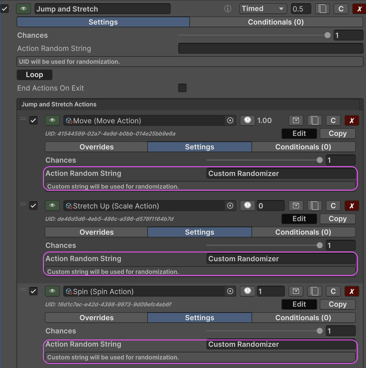Uncheck the Move action enabled checkbox
The height and width of the screenshot is (368, 366).
[x=33, y=121]
